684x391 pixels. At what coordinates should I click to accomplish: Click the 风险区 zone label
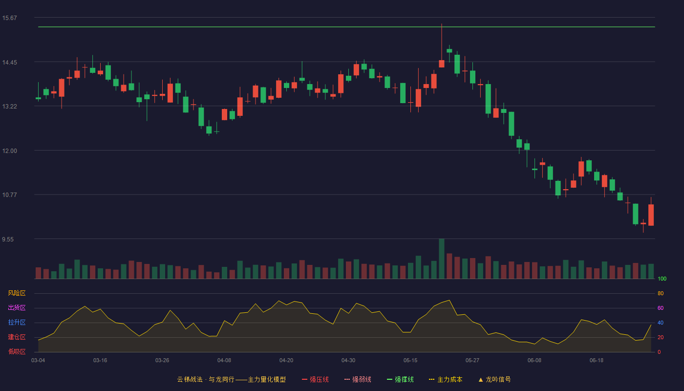click(17, 293)
